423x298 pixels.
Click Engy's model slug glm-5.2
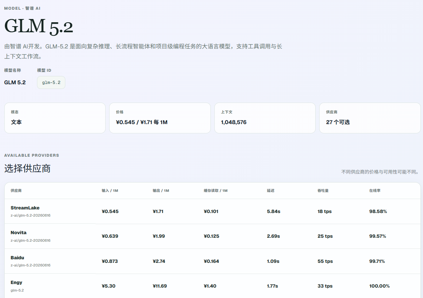coord(17,290)
